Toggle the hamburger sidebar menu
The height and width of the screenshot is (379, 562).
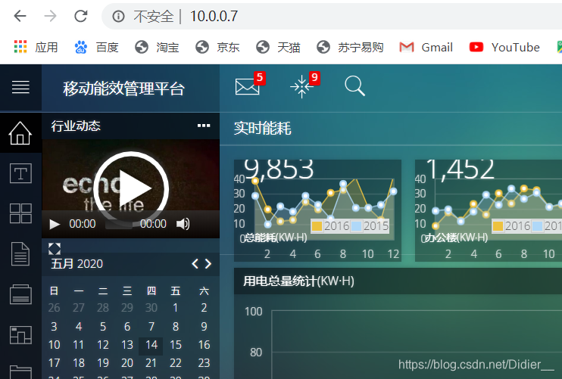click(x=20, y=87)
